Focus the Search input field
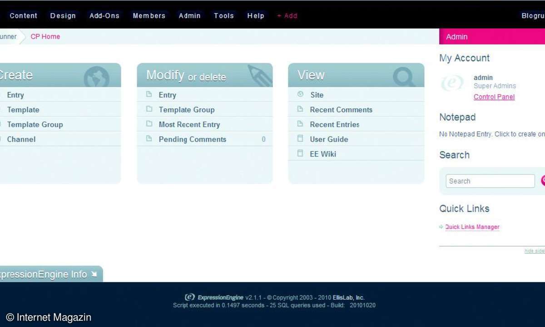 tap(490, 181)
